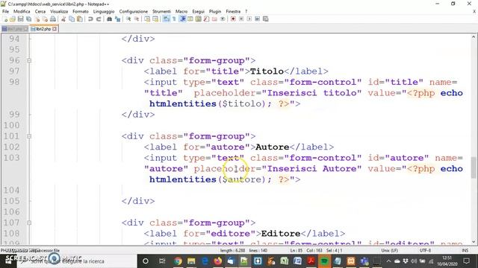Save the current file using toolbar
The height and width of the screenshot is (268, 478).
(x=20, y=19)
